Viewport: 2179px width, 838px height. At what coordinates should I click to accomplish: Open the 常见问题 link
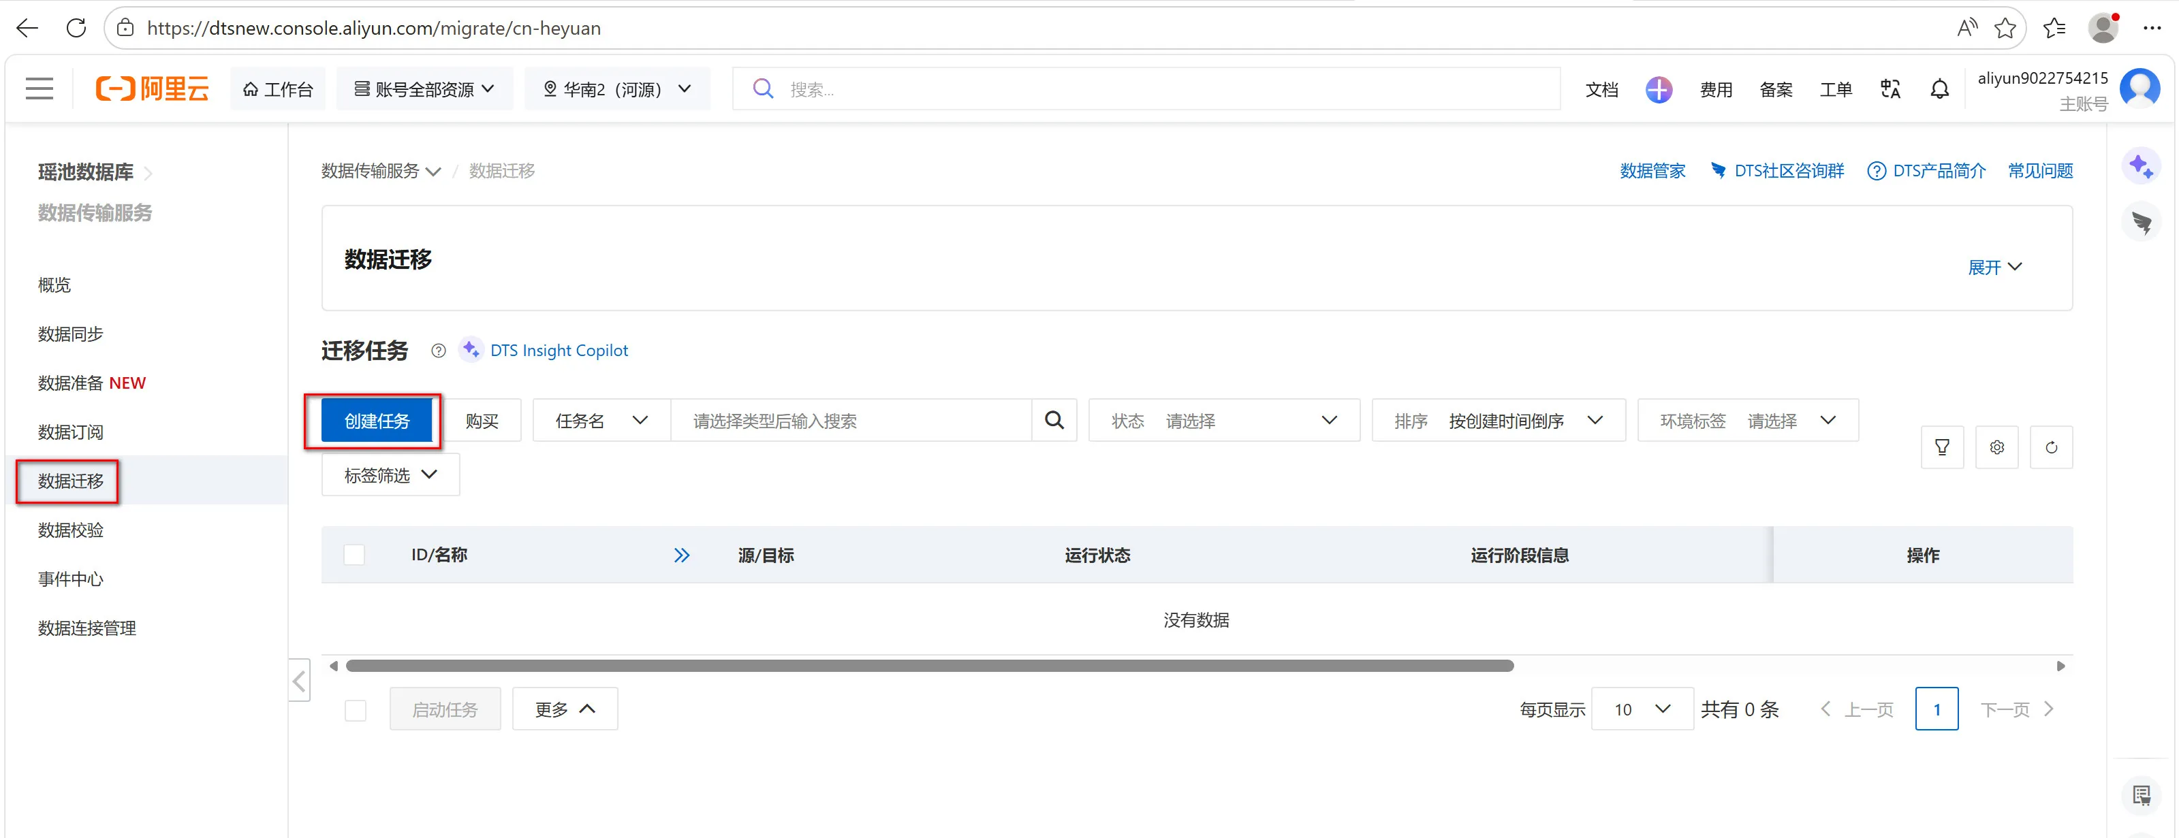point(2040,171)
